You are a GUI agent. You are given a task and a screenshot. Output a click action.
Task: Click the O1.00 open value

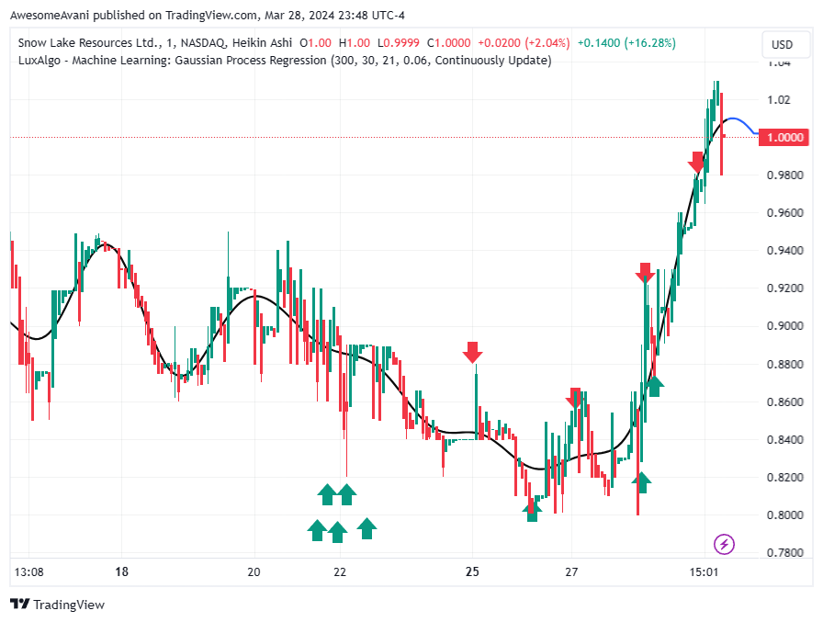tap(315, 43)
